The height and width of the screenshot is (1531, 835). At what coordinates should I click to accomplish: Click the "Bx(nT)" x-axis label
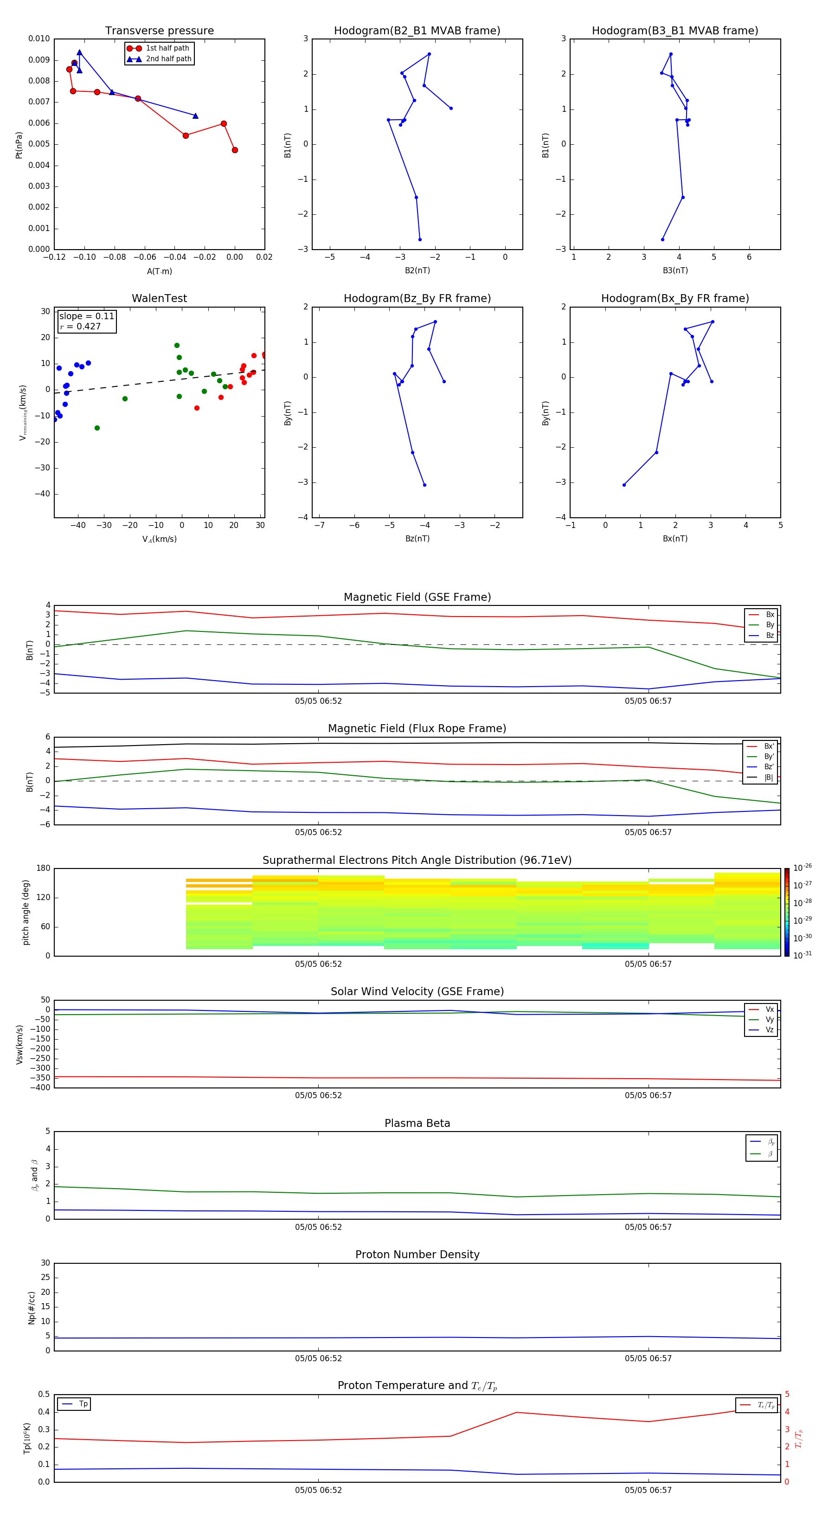pyautogui.click(x=675, y=539)
